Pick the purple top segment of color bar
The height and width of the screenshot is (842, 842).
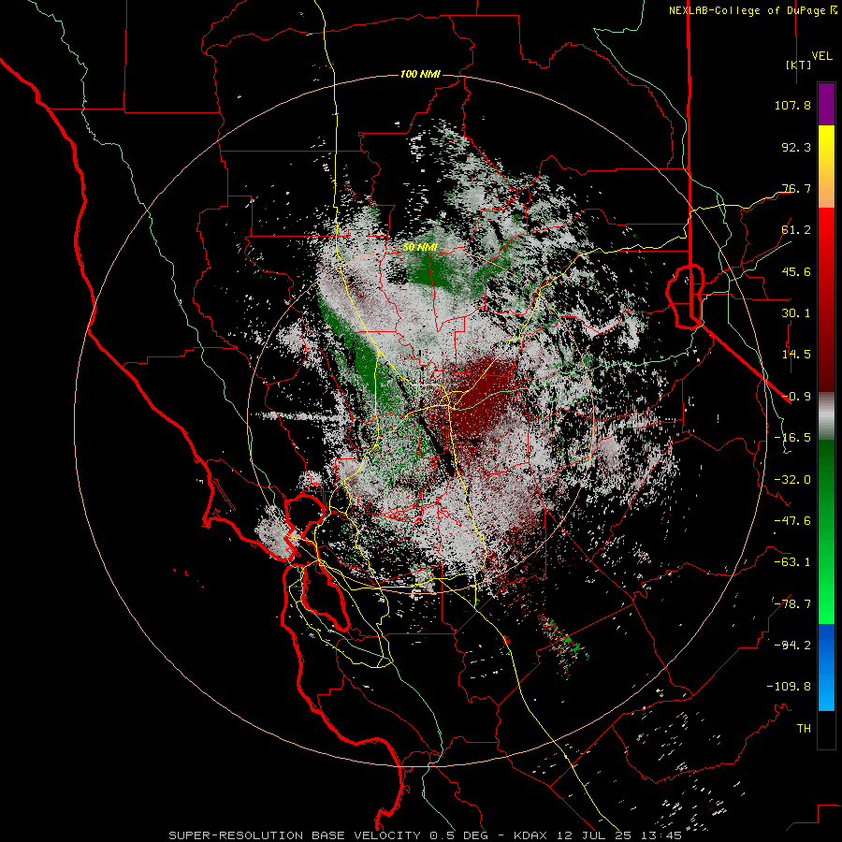(826, 105)
